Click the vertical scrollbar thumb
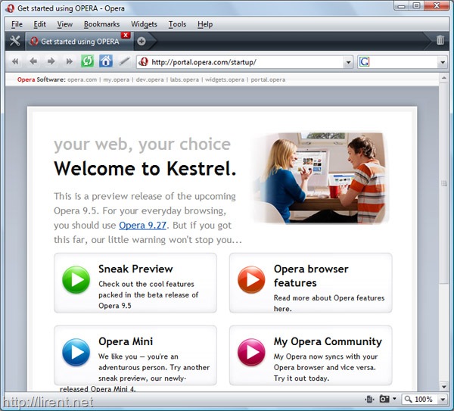Viewport: 454px width, 411px height. [x=443, y=183]
